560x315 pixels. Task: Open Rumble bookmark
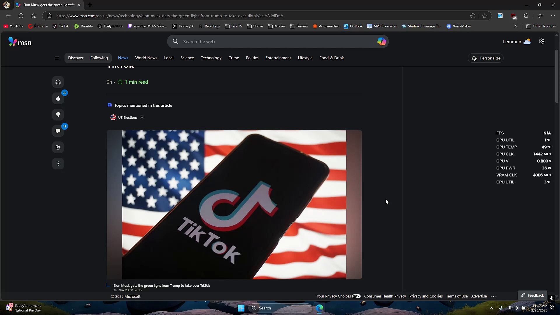pyautogui.click(x=83, y=26)
